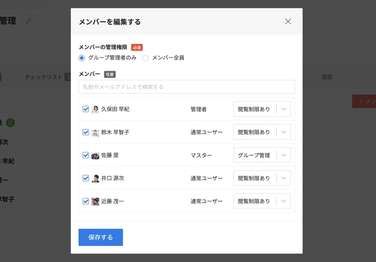Screen dimensions: 376x262
Task: Click 佐藤 奨 avatar thumbnail
Action: pyautogui.click(x=95, y=155)
